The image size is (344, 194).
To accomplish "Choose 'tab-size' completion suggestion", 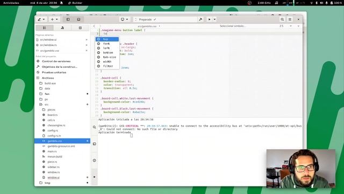I will (x=107, y=57).
